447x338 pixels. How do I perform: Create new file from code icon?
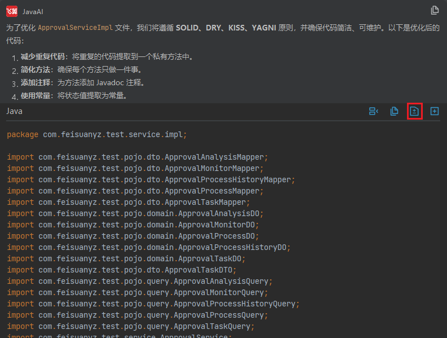(435, 111)
